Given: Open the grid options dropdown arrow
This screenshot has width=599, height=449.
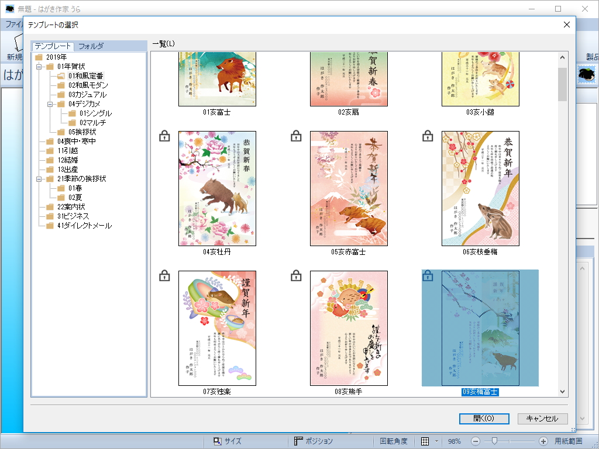Looking at the screenshot, I should (436, 441).
